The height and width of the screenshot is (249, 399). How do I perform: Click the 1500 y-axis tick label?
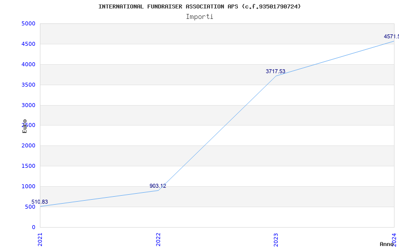click(28, 166)
